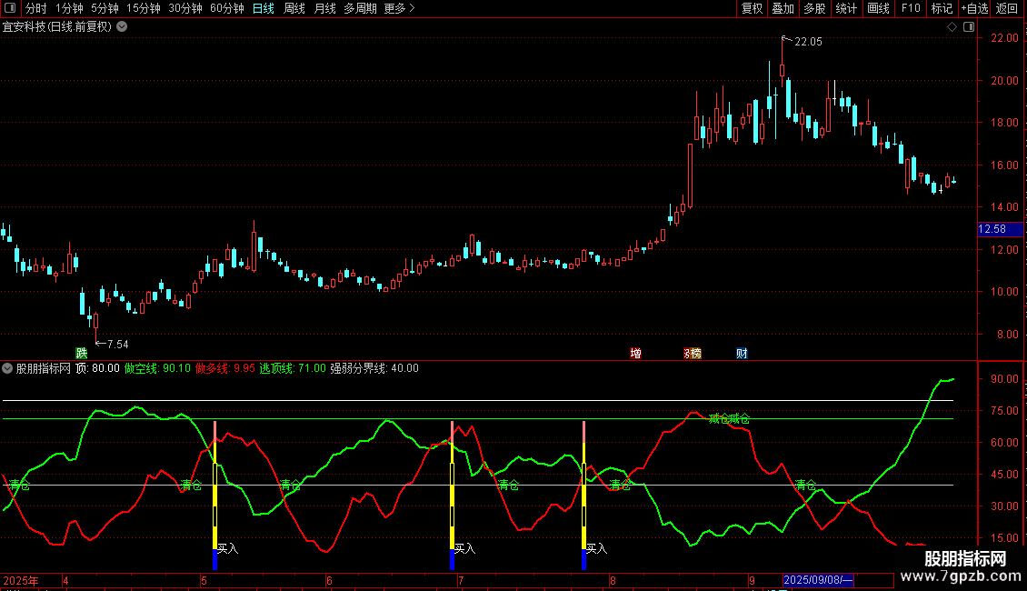
Task: Open the indicator dropdown beside 股朋指标网
Action: tap(7, 368)
